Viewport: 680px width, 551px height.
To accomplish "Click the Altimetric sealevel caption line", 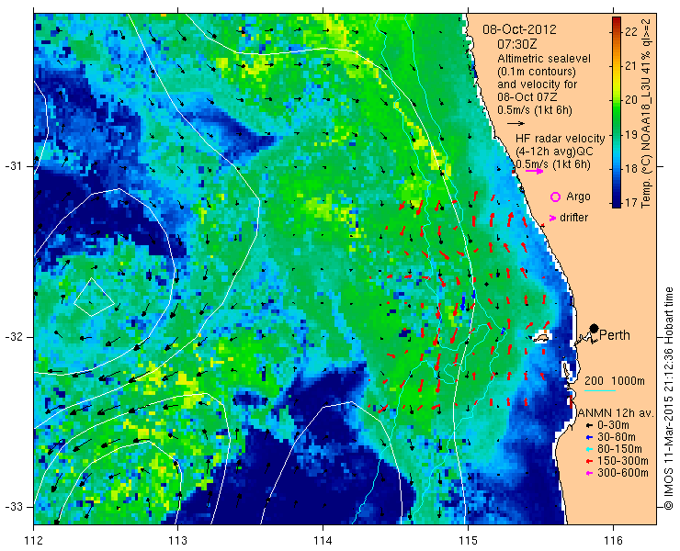I will coord(544,58).
